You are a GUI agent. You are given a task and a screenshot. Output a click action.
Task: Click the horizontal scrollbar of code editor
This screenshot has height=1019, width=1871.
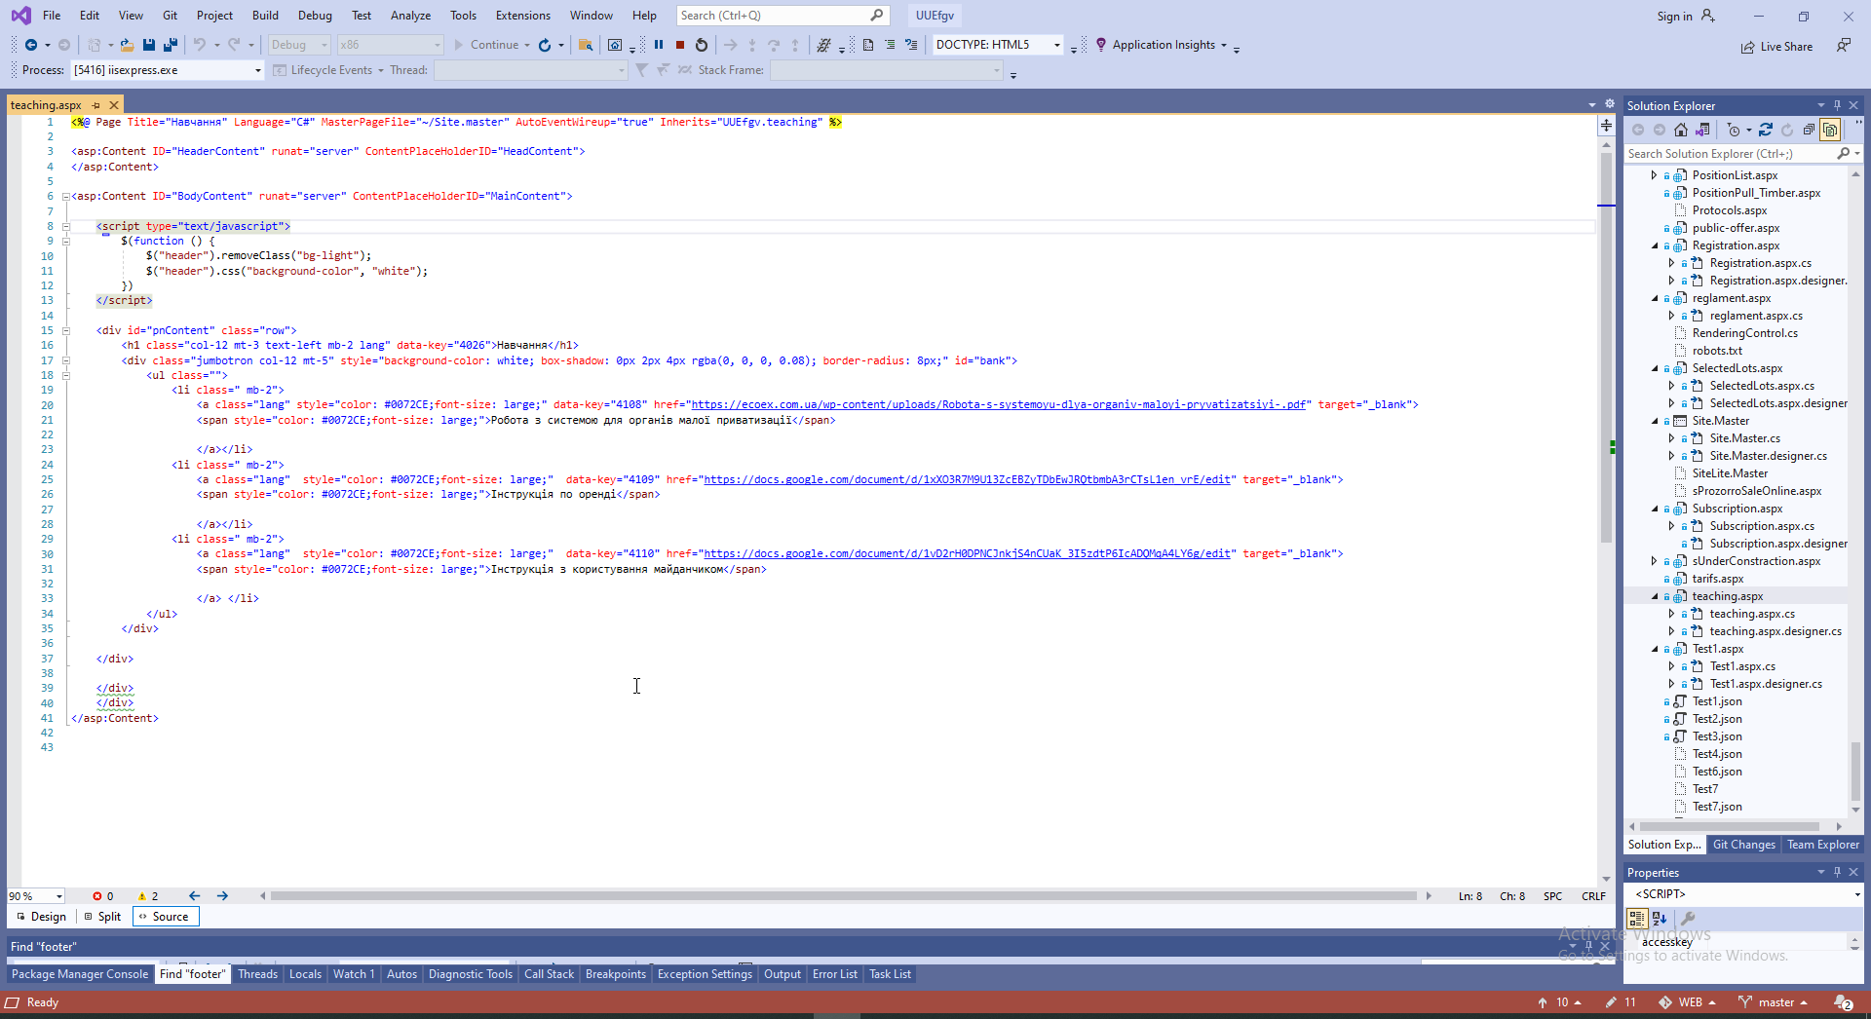[844, 896]
